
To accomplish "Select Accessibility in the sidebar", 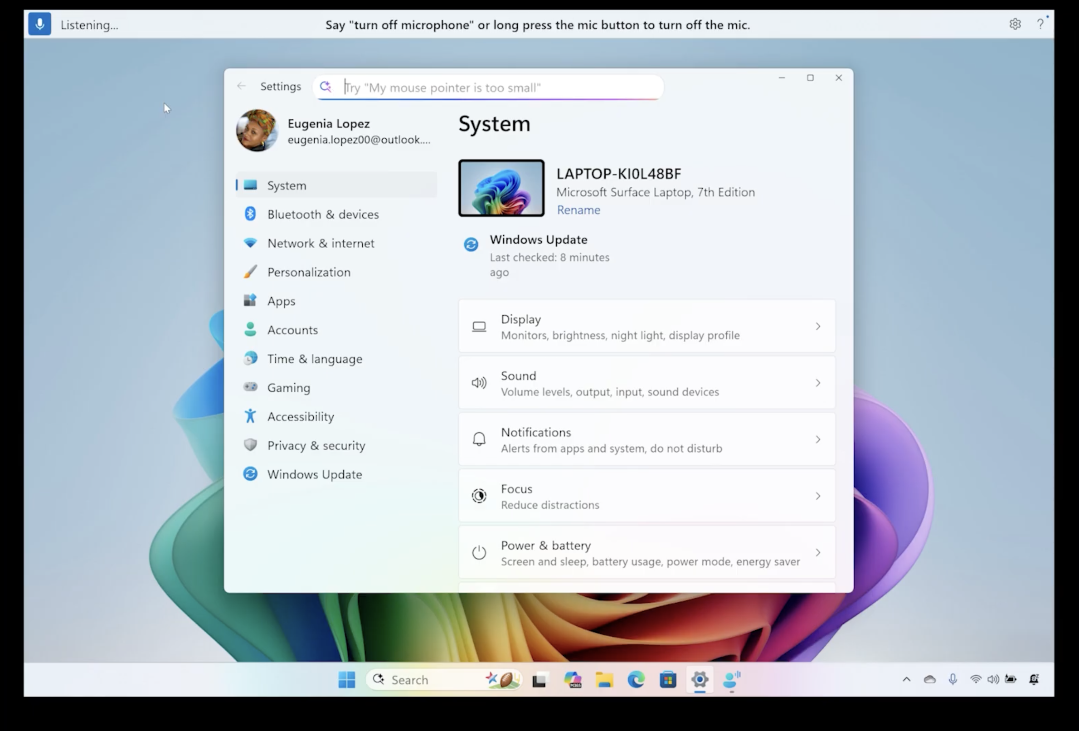I will click(x=336, y=417).
